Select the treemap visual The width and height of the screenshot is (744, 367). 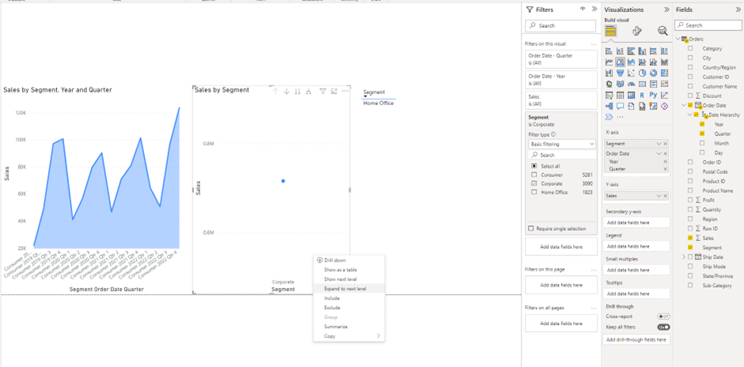(x=664, y=73)
